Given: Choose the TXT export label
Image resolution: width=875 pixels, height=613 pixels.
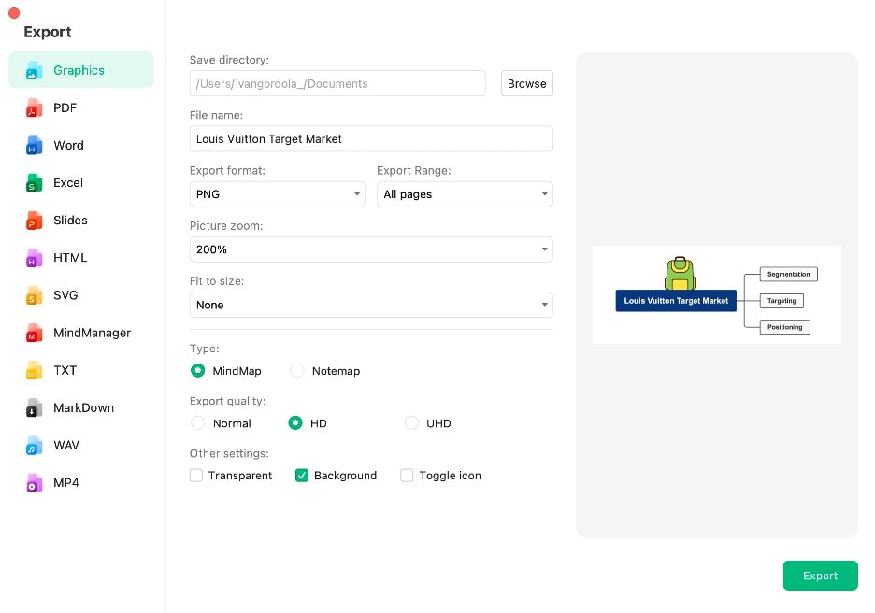Looking at the screenshot, I should [65, 370].
